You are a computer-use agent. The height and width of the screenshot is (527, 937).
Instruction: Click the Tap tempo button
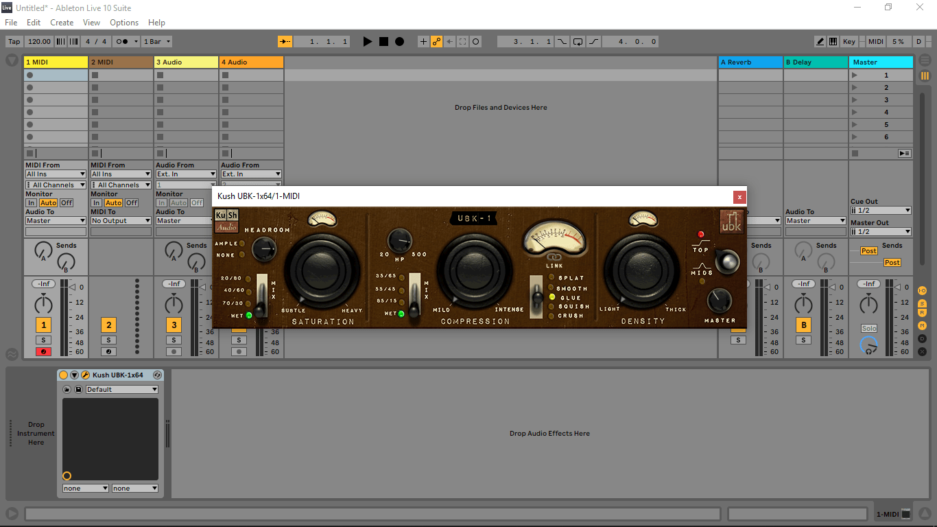(x=14, y=42)
